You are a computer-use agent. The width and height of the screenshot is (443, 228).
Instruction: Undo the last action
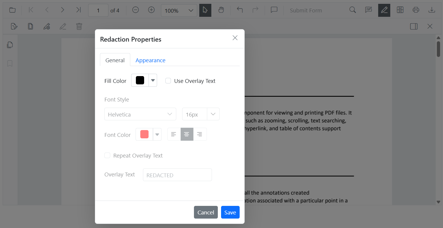pyautogui.click(x=240, y=10)
